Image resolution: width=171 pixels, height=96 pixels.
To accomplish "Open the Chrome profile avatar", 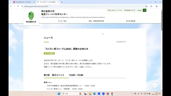I will tap(157, 6).
